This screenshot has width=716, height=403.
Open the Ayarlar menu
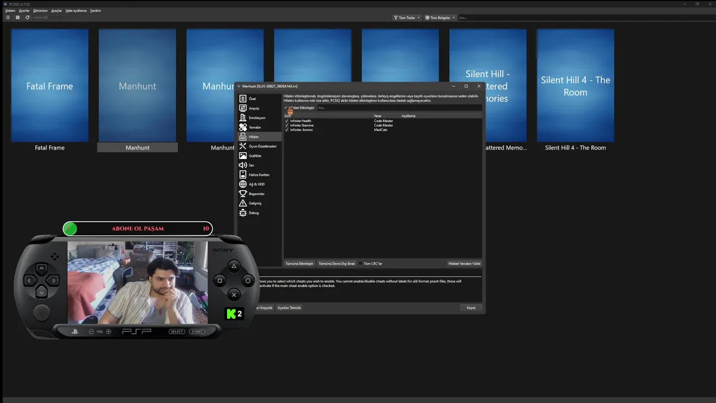click(24, 11)
